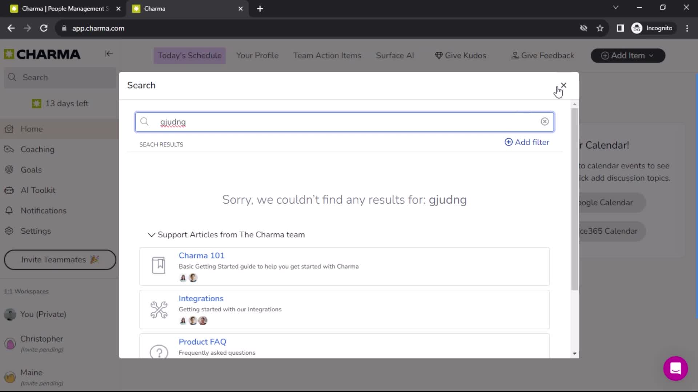698x392 pixels.
Task: Click Give Feedback
Action: 543,56
